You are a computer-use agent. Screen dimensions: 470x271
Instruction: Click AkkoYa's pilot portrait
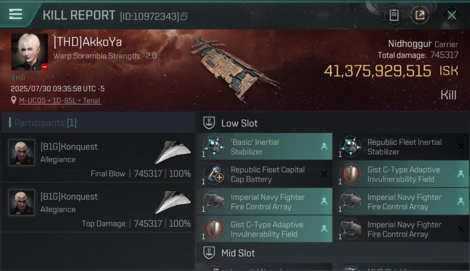[29, 52]
